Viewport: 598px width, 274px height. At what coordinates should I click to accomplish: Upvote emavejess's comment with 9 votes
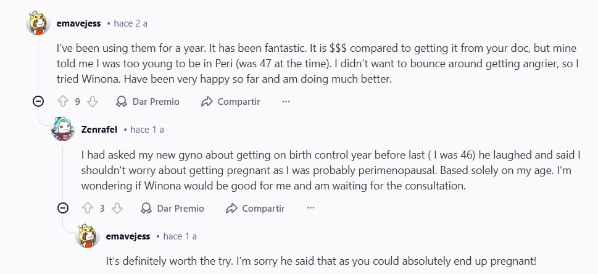click(62, 102)
